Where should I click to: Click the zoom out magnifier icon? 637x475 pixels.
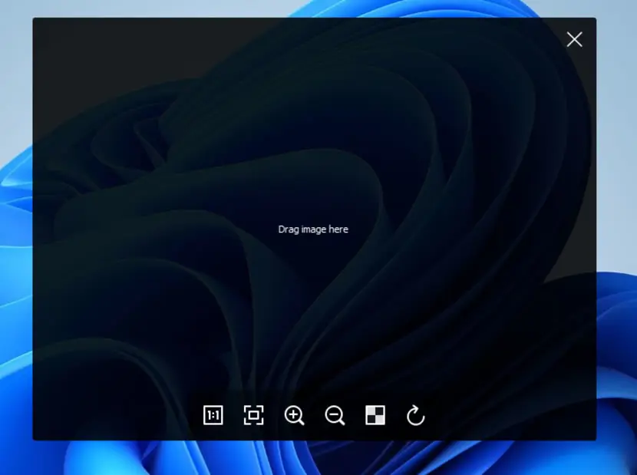tap(335, 415)
